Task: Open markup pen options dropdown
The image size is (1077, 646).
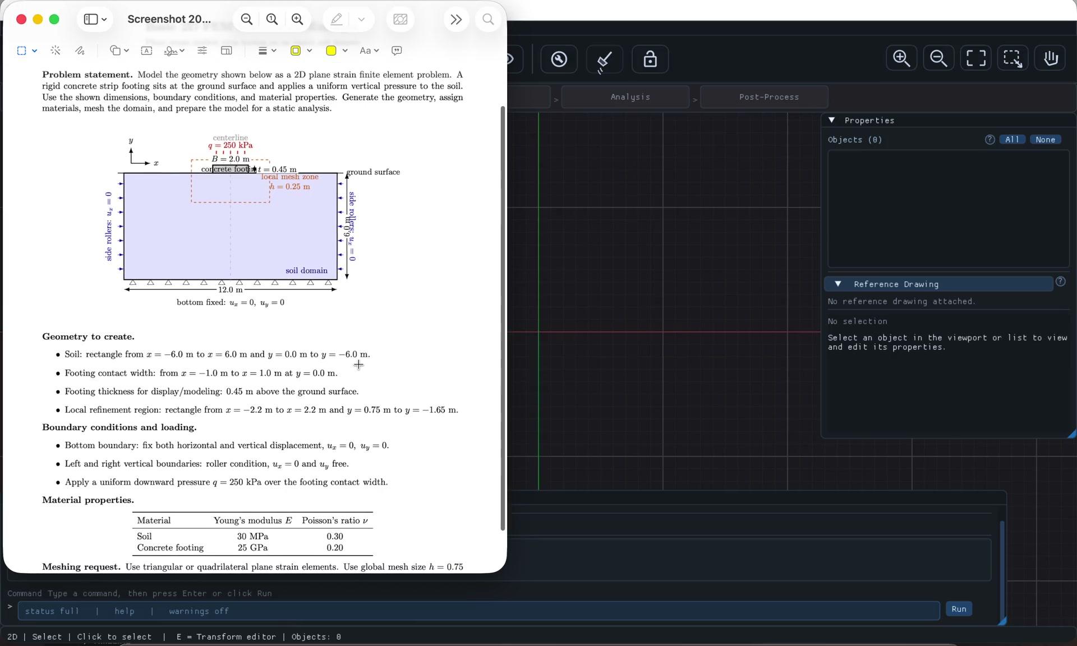Action: pos(361,20)
